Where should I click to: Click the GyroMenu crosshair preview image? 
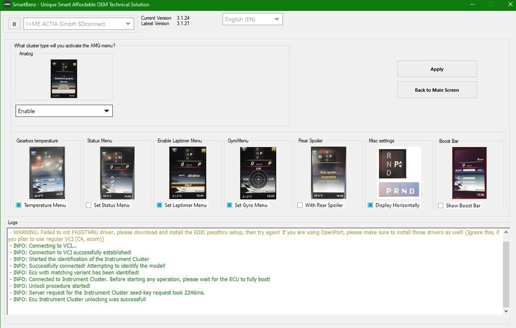click(x=257, y=172)
